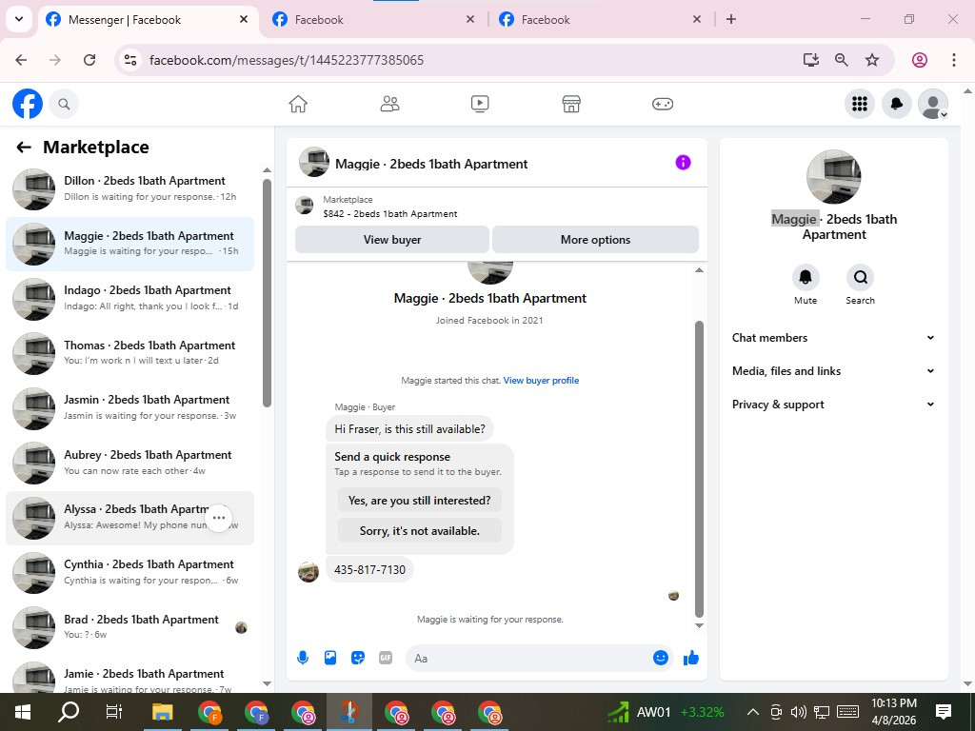Choose a sticker icon

coord(358,658)
